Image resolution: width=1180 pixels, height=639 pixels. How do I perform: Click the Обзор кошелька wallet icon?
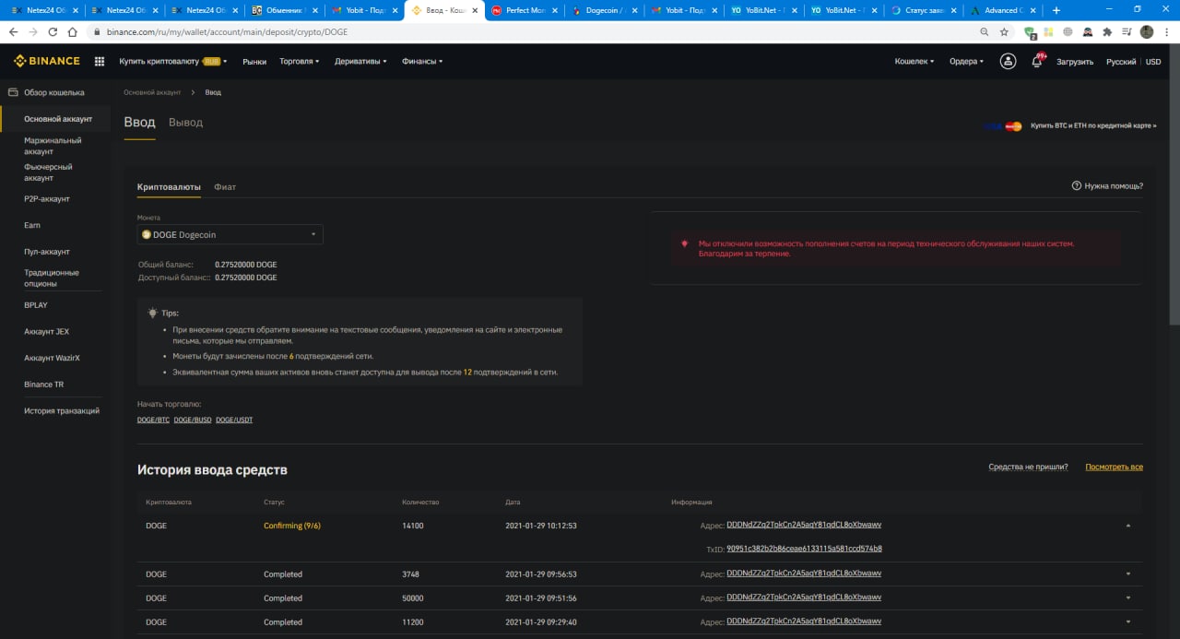pyautogui.click(x=13, y=92)
